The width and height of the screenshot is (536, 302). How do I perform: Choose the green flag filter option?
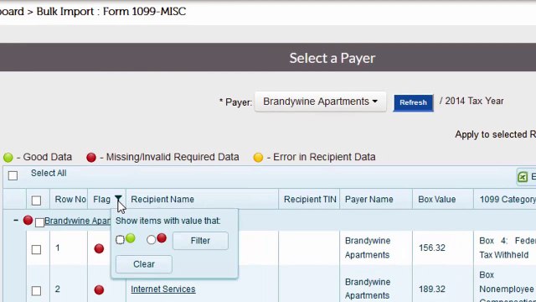pyautogui.click(x=120, y=240)
